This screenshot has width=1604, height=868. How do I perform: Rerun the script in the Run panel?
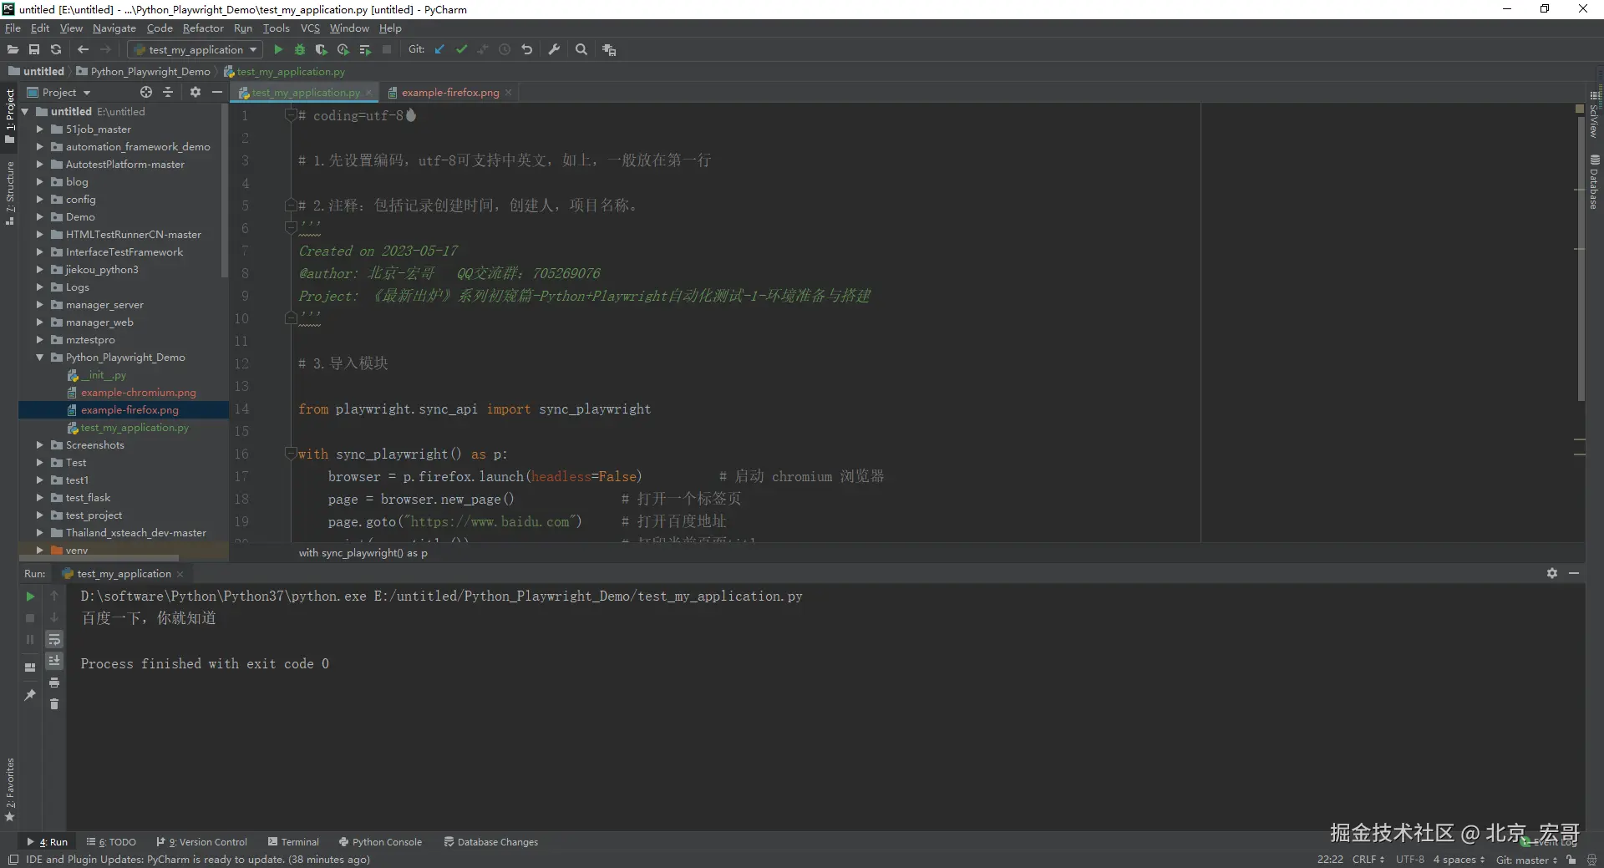(x=30, y=596)
